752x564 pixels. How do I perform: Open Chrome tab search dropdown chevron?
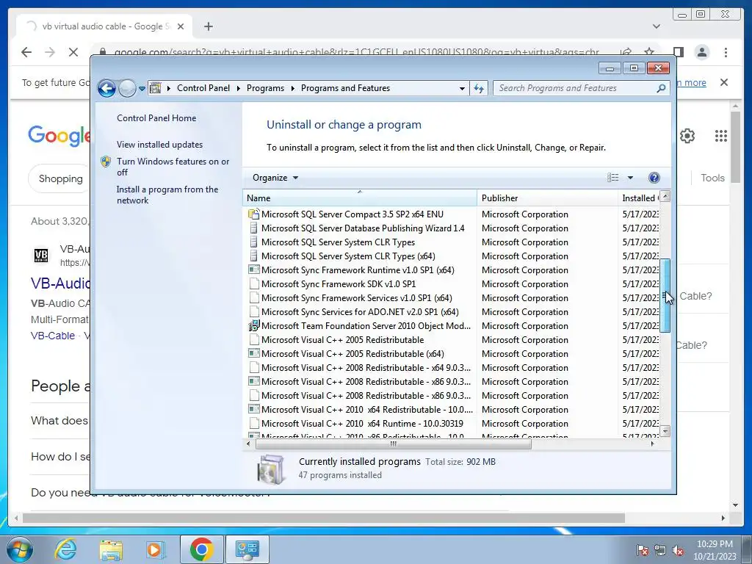[x=656, y=26]
